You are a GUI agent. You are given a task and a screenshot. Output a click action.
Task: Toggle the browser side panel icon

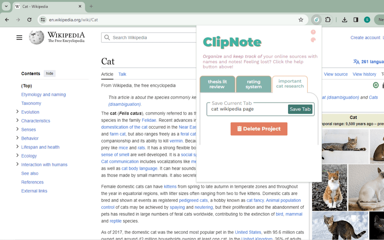coord(355,20)
